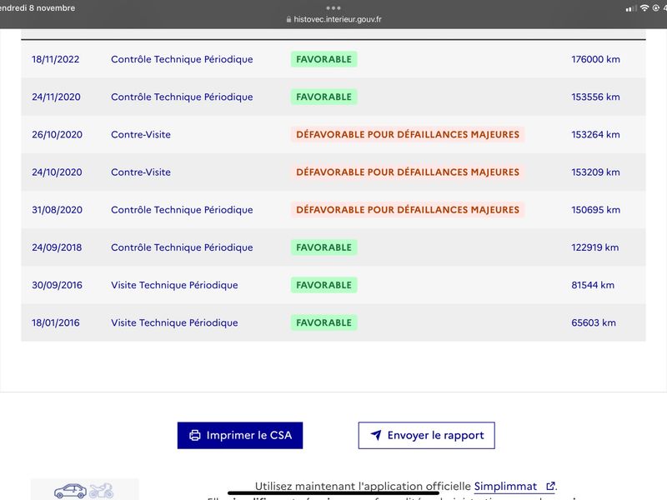Click Contrôle Technique Périodique on 24/11/2020 row
The width and height of the screenshot is (667, 500).
[182, 97]
